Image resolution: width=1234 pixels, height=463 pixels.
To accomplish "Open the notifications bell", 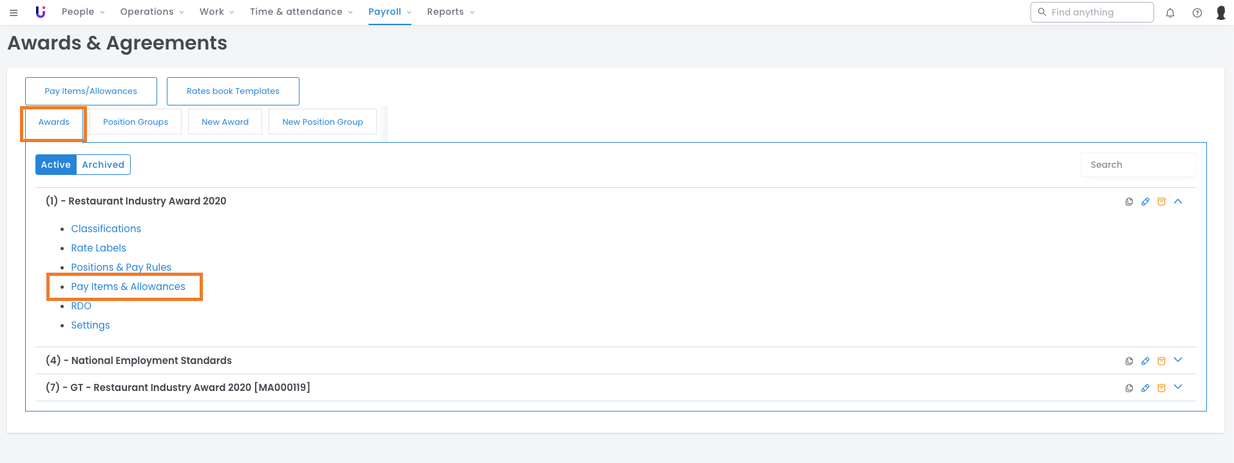I will 1170,13.
